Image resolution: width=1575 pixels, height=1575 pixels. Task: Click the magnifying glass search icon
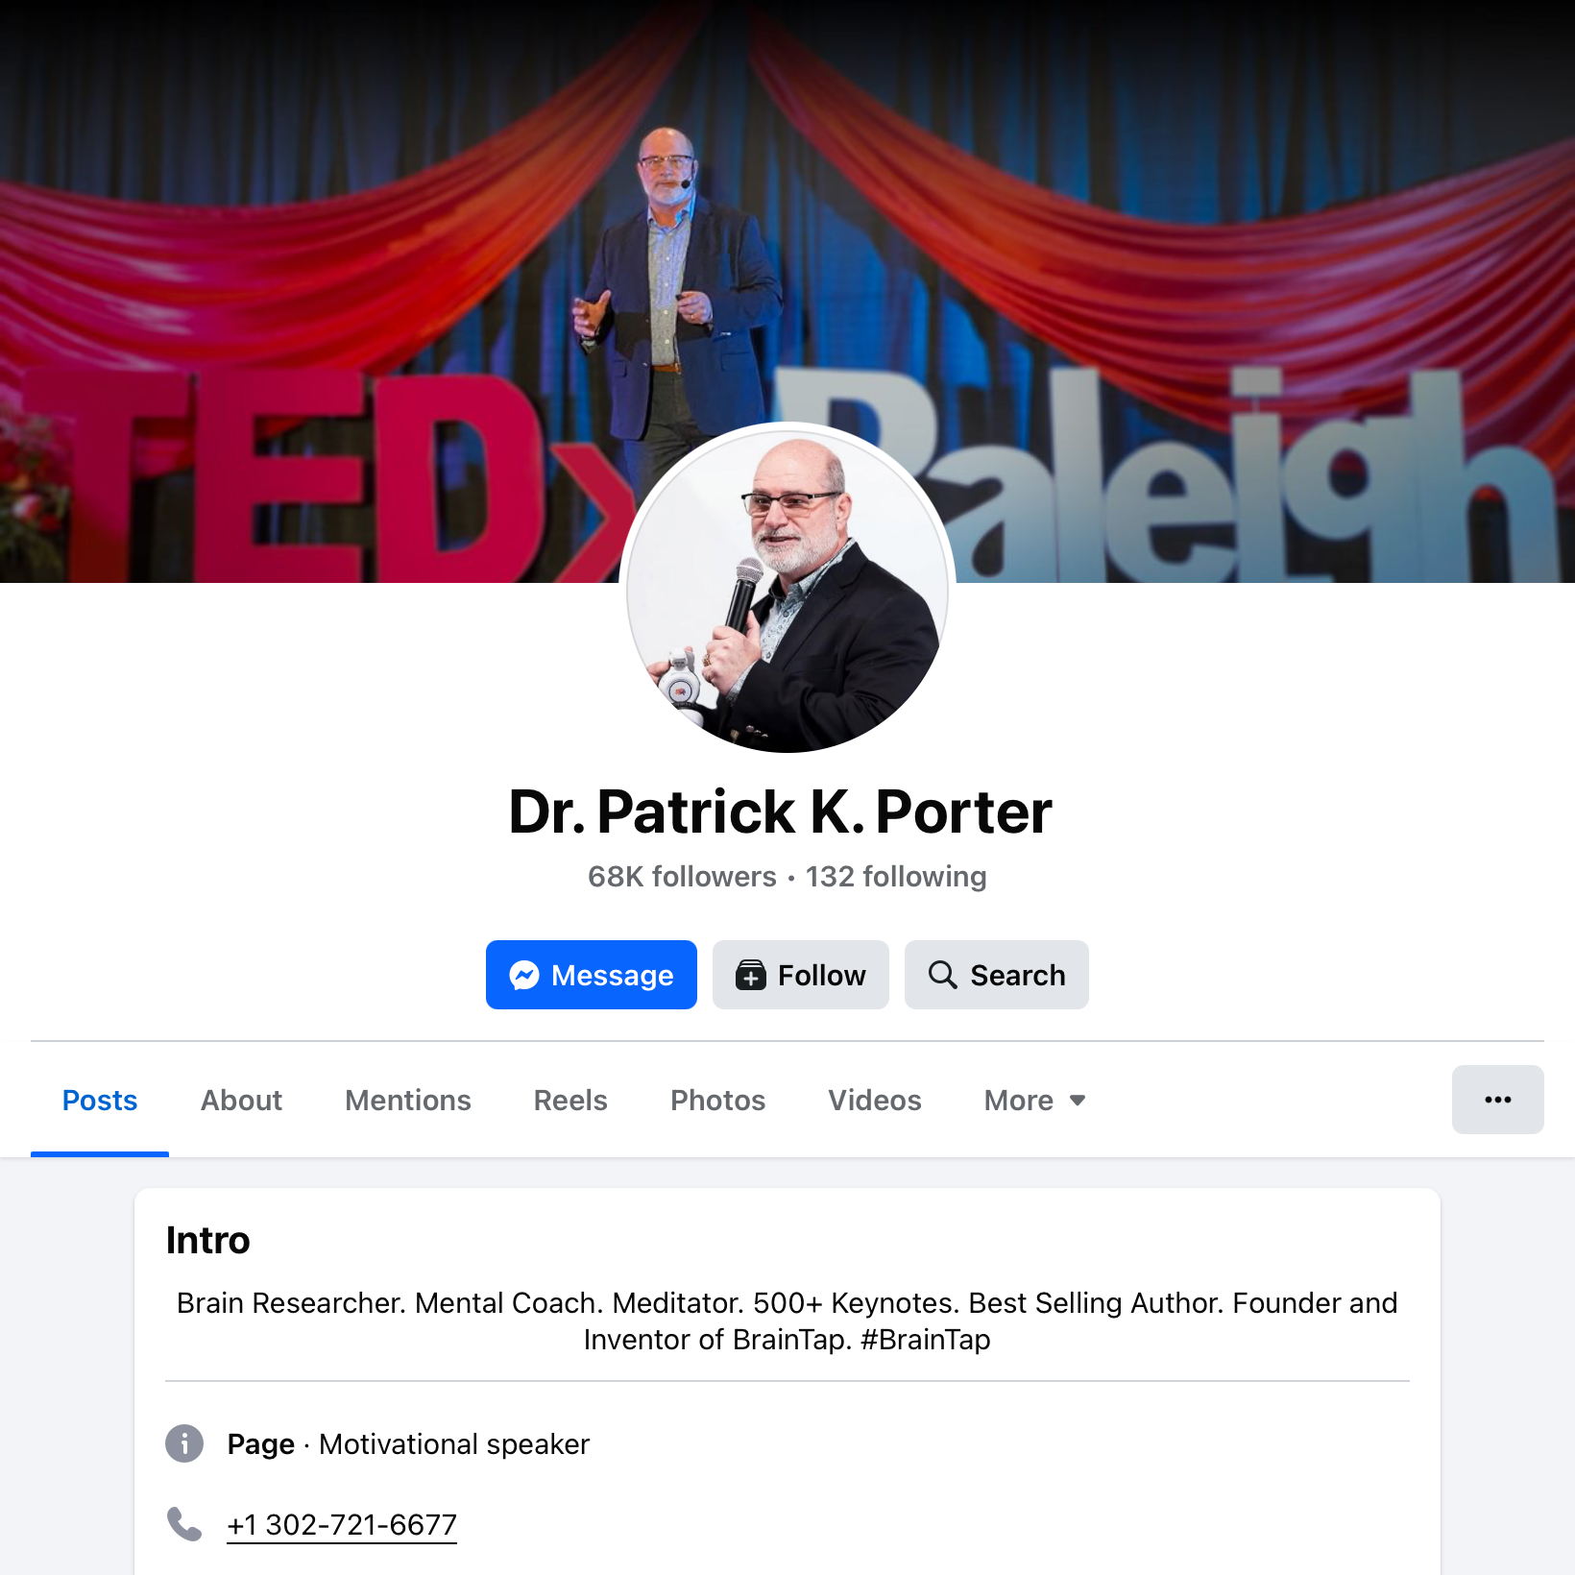tap(942, 975)
